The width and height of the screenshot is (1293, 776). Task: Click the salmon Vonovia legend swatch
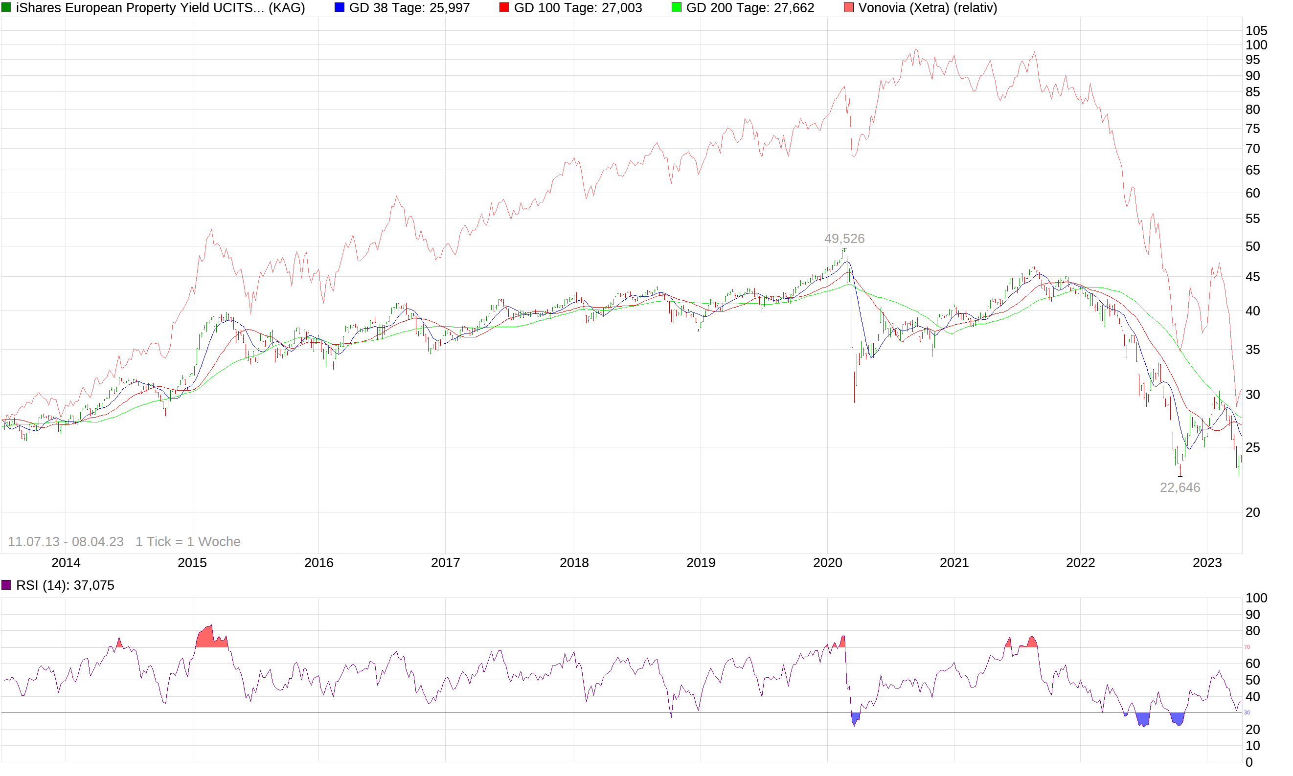(x=848, y=8)
